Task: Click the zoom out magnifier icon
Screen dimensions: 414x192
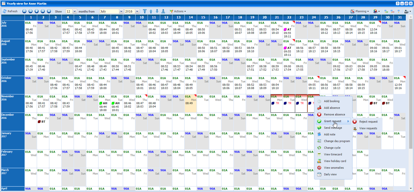Action: tap(392, 11)
